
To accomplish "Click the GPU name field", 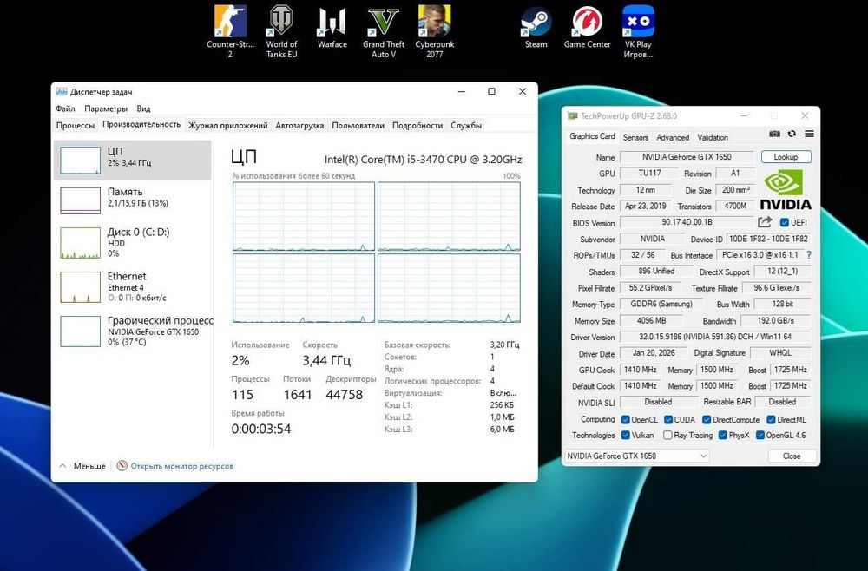I will (x=687, y=157).
